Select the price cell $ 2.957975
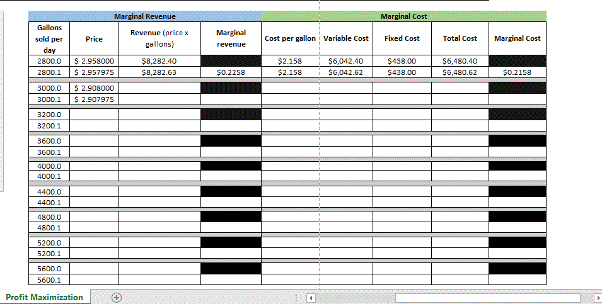Viewport: 602px width, 304px height. point(94,72)
